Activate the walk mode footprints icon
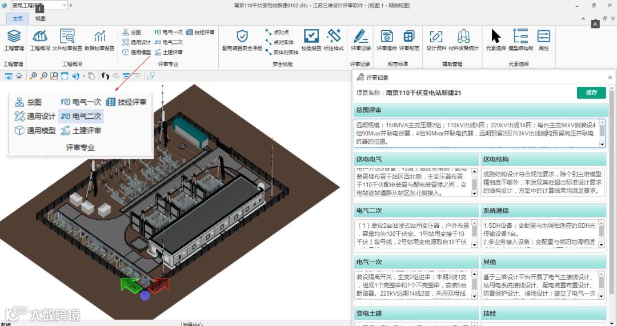617x326 pixels. 105,76
